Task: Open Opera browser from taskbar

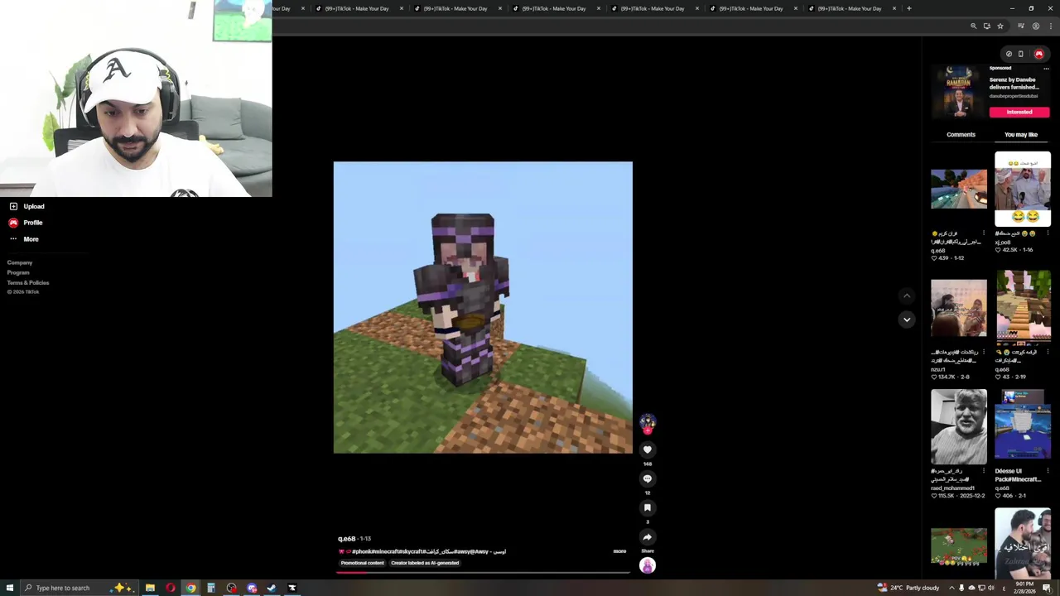Action: tap(171, 588)
